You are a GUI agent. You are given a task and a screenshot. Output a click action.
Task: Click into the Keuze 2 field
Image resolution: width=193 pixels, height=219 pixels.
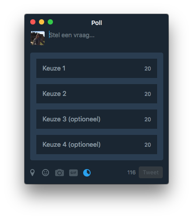pos(97,94)
